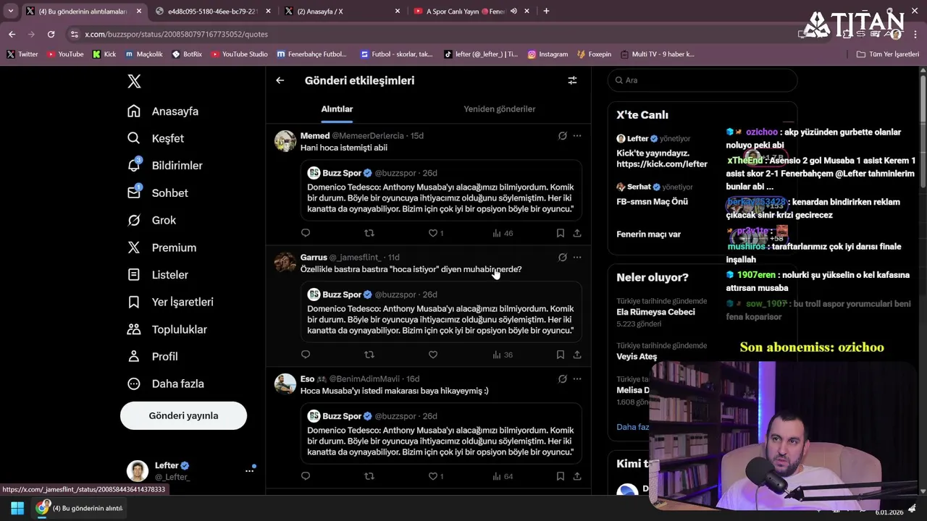Open Keşfet search page
This screenshot has height=521, width=927.
coord(156,138)
